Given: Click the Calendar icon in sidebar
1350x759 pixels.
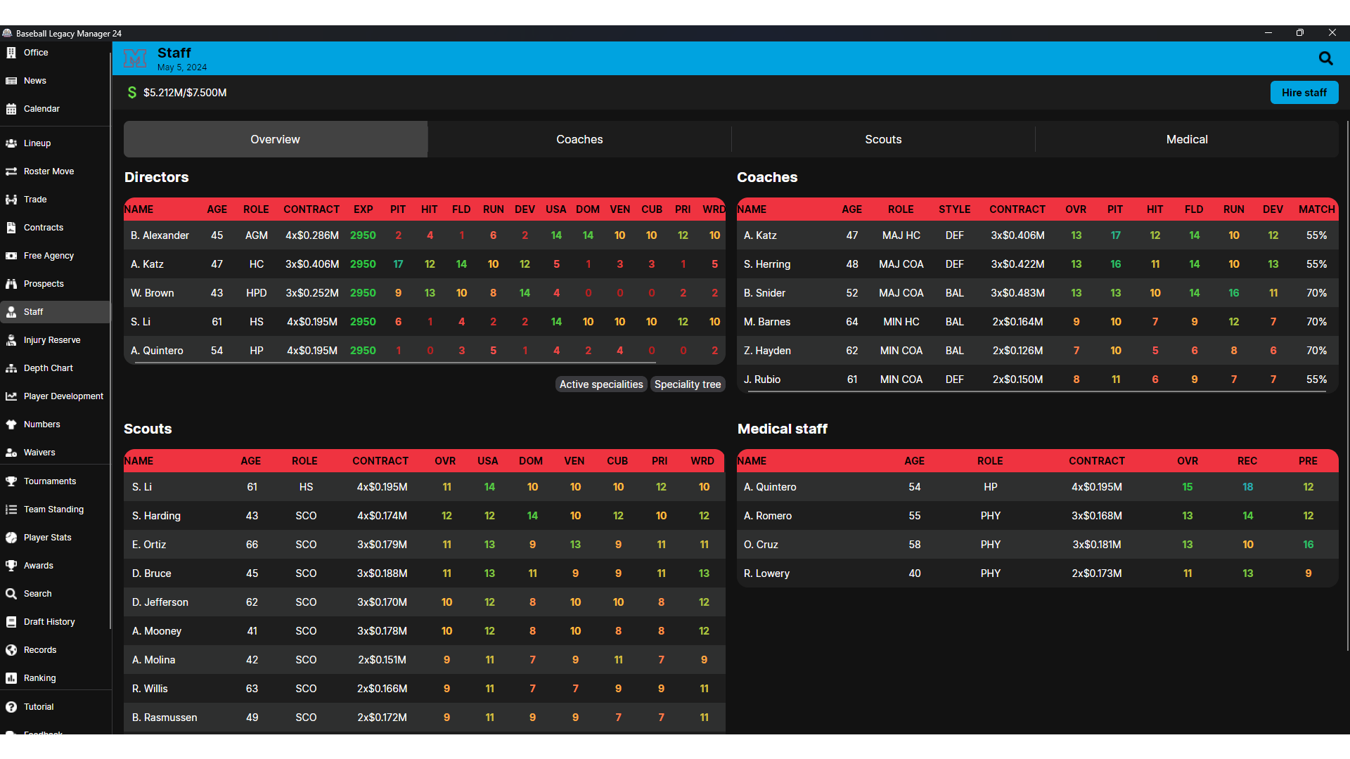Looking at the screenshot, I should pyautogui.click(x=11, y=109).
